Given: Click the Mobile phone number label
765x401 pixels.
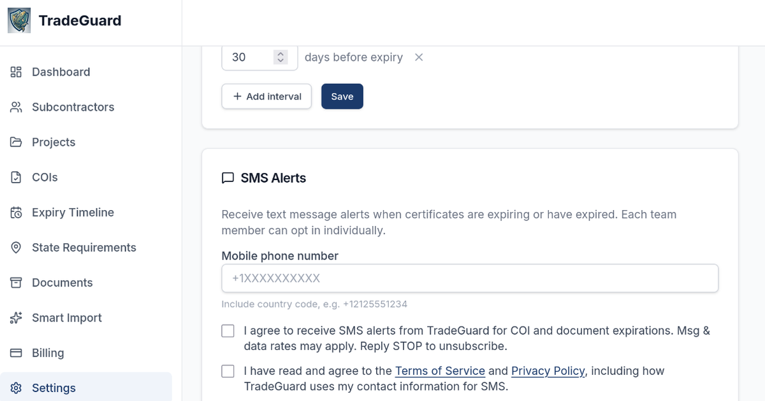Looking at the screenshot, I should pos(280,256).
